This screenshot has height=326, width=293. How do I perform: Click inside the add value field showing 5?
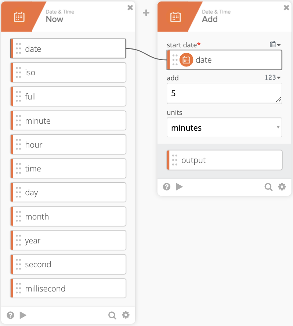click(224, 93)
